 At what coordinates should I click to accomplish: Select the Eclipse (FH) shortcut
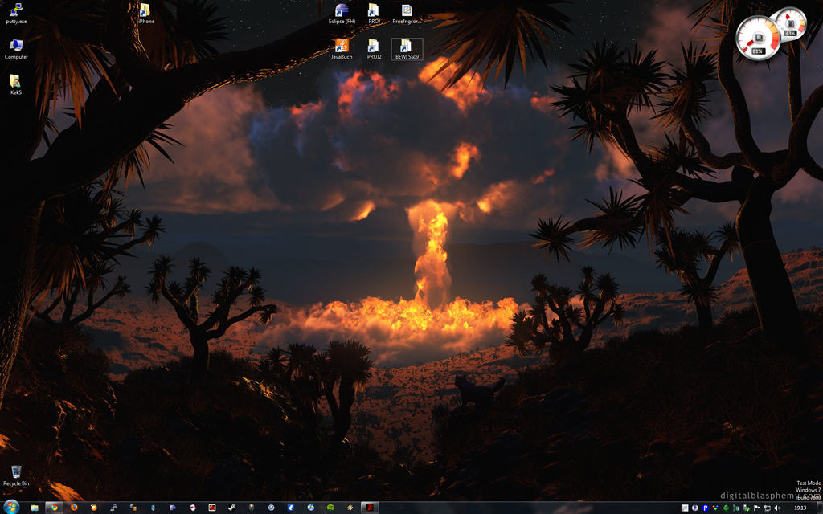342,12
